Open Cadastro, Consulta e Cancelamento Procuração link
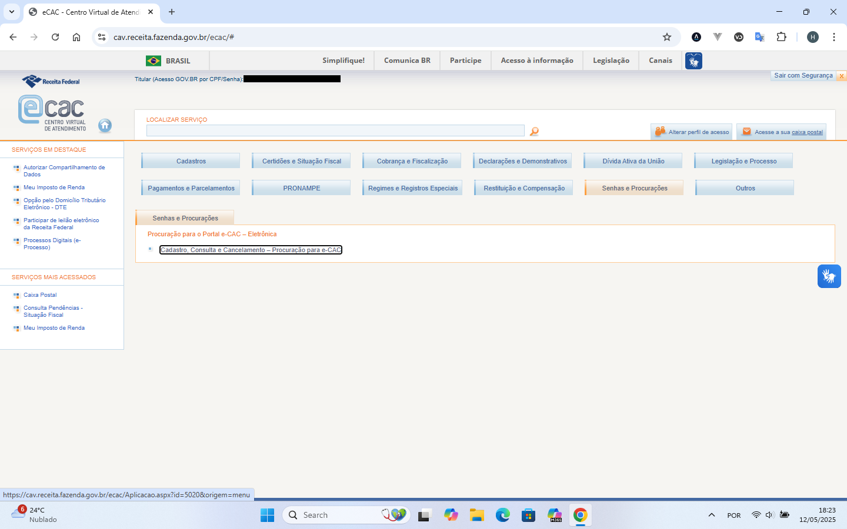This screenshot has width=847, height=529. point(251,250)
